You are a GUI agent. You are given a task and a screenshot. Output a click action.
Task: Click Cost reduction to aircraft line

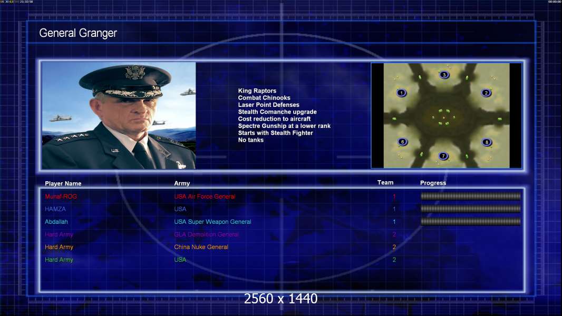(275, 119)
